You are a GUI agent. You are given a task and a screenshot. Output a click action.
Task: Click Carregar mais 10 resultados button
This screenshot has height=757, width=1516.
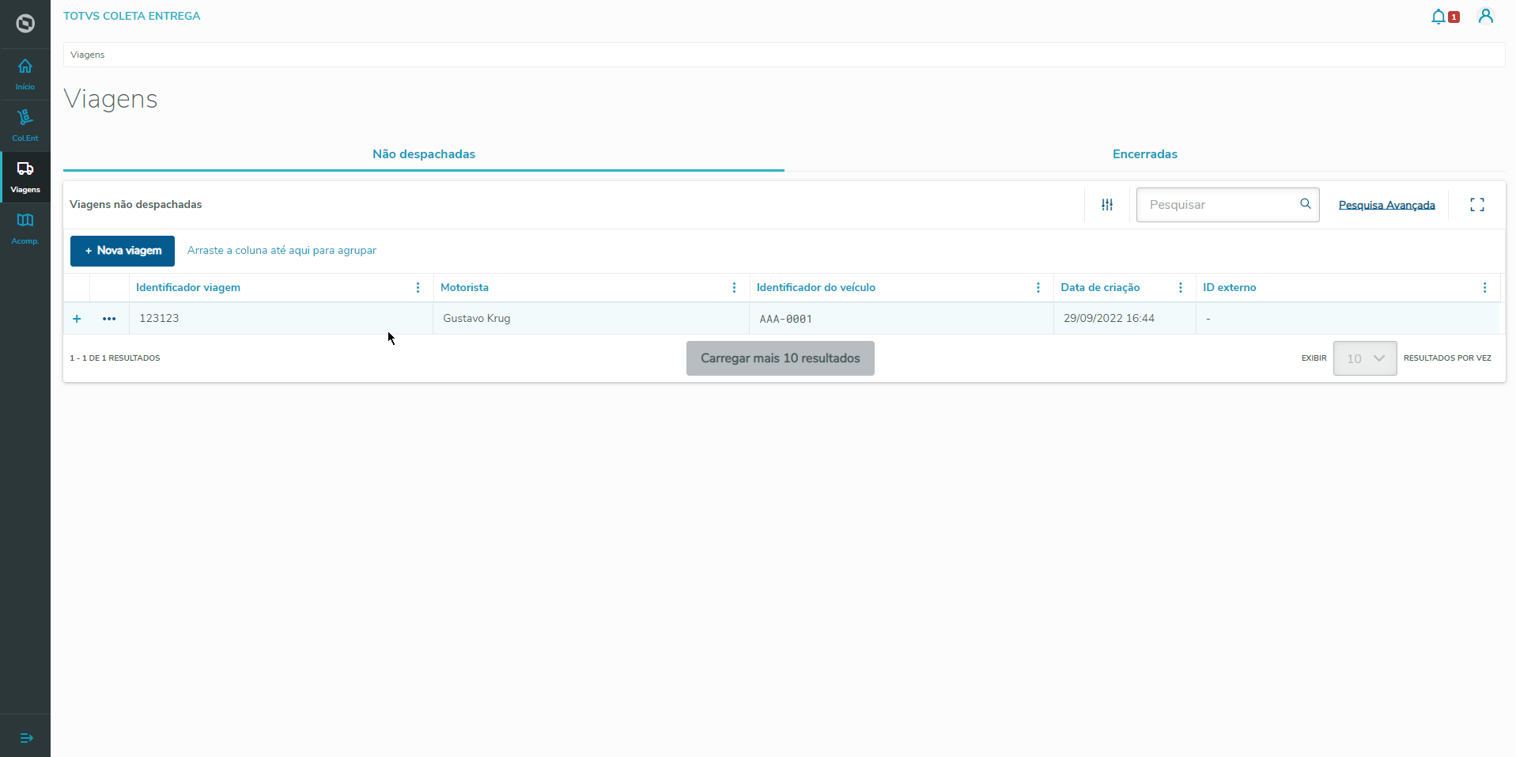tap(780, 358)
